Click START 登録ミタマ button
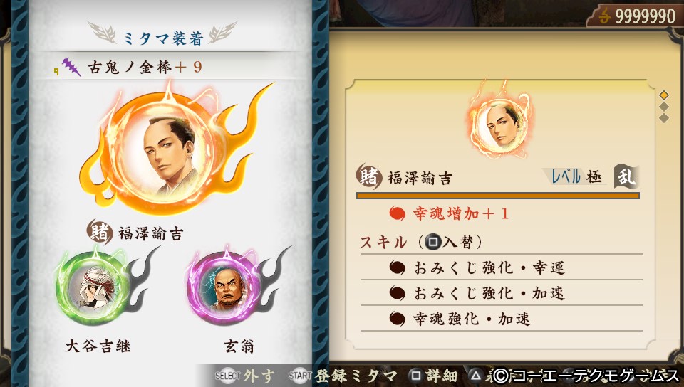Image resolution: width=684 pixels, height=387 pixels. click(x=343, y=375)
